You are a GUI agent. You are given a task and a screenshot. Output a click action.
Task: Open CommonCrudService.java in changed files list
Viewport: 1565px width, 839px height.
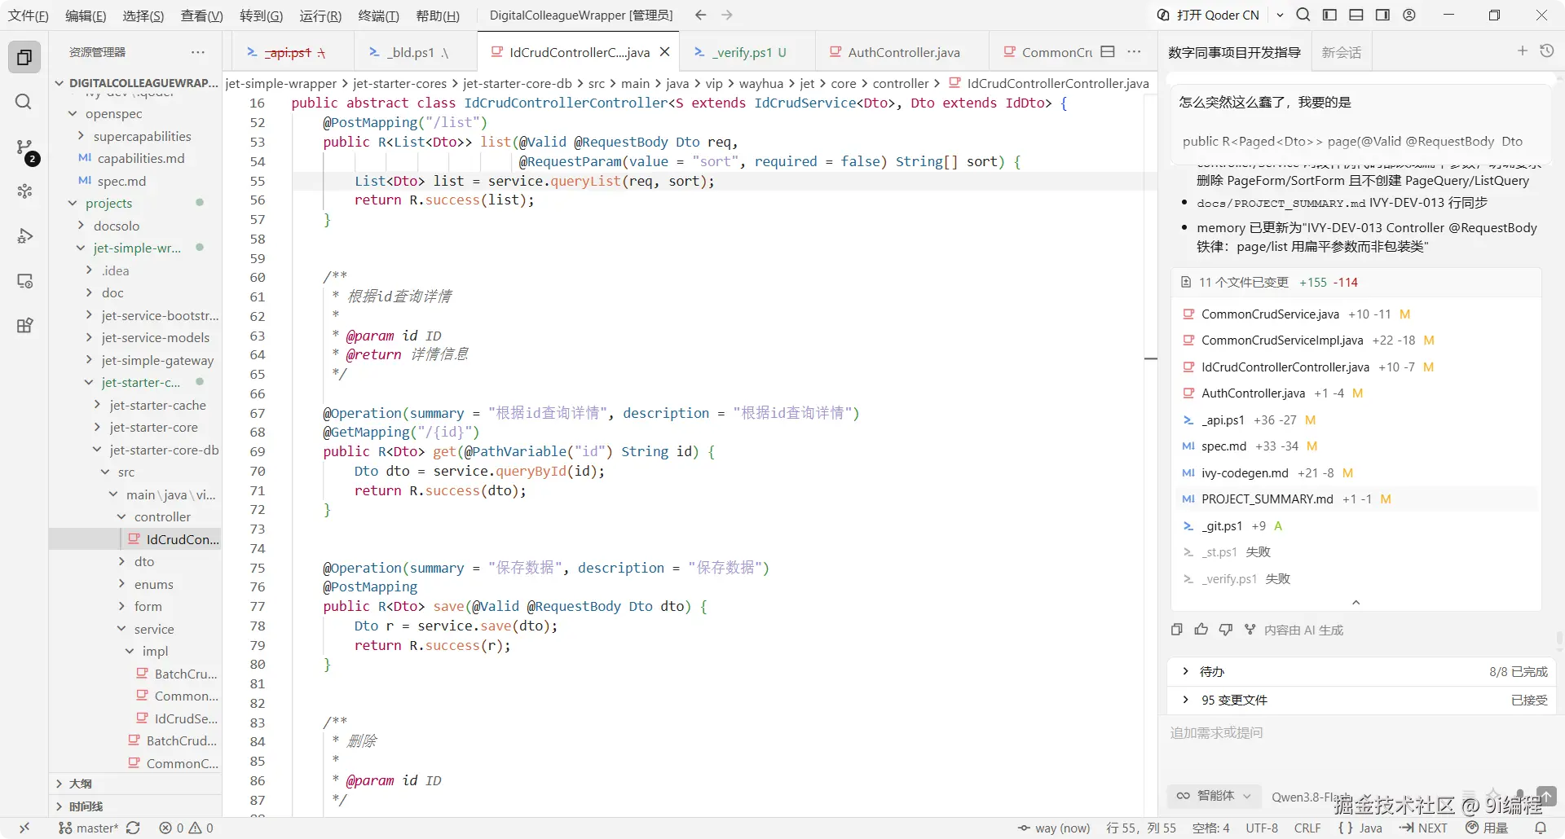pos(1269,314)
